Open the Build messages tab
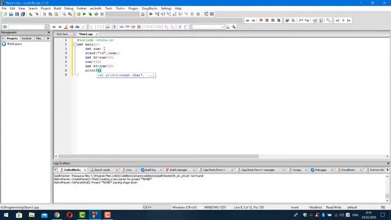 pos(178,170)
